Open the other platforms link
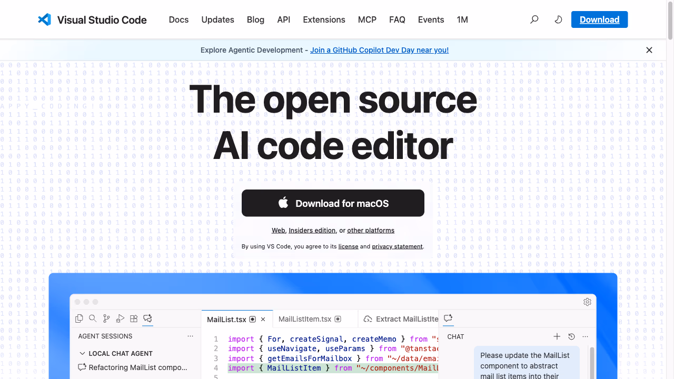This screenshot has width=674, height=379. [371, 231]
